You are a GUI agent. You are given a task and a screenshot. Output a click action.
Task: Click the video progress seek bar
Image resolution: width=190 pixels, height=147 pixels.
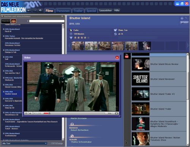[74, 113]
